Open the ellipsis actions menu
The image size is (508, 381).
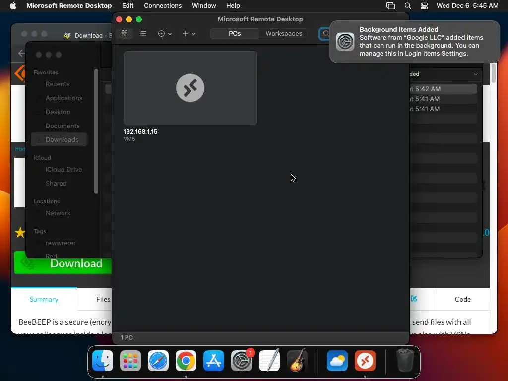165,33
